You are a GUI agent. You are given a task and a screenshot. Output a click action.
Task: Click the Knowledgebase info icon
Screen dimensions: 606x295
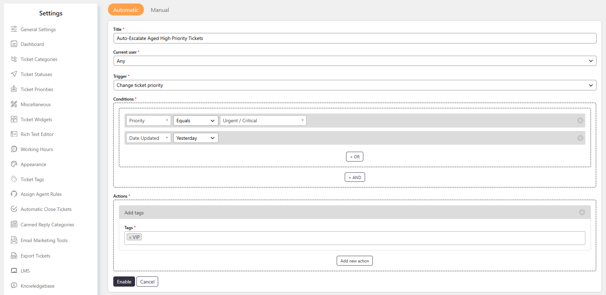pyautogui.click(x=14, y=286)
